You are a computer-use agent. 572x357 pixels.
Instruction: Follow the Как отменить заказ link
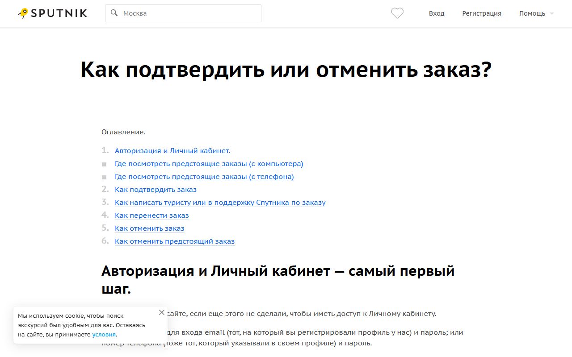[150, 228]
